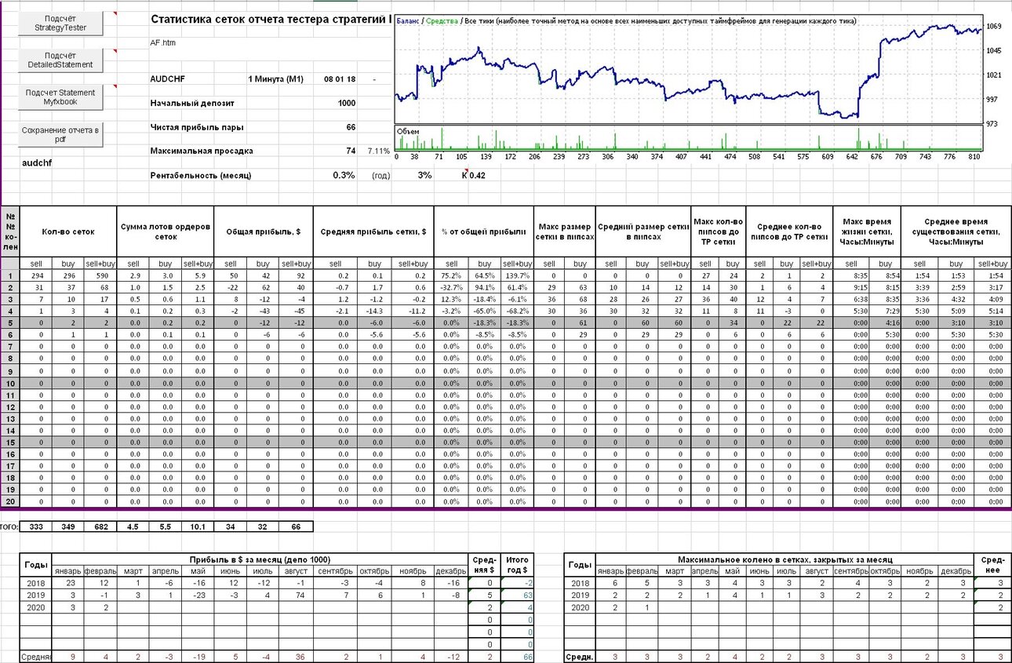Click the percentage cell 94.1%
Viewport: 1012px width, 663px height.
485,288
